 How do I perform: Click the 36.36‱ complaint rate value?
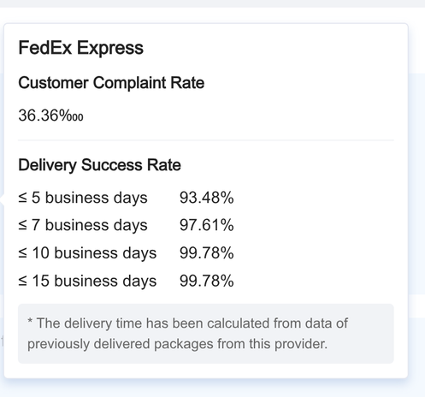[50, 116]
